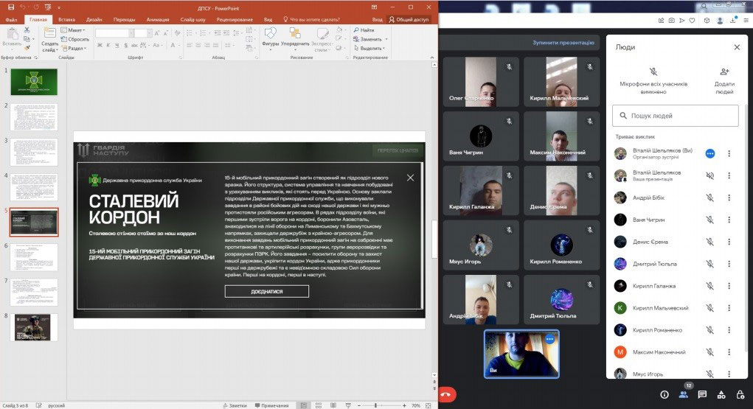Toggle mute for Кирилл Галанжа in list
The height and width of the screenshot is (409, 753).
click(x=709, y=286)
